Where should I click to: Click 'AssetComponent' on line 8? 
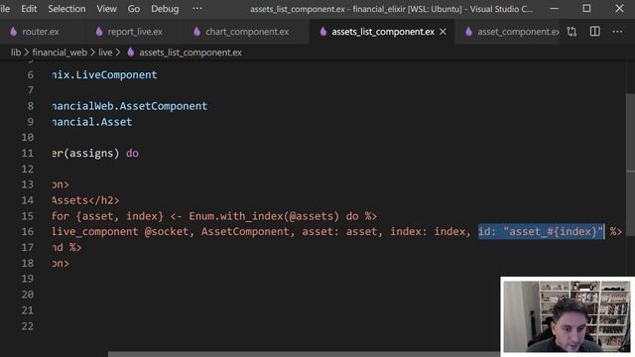(x=164, y=106)
